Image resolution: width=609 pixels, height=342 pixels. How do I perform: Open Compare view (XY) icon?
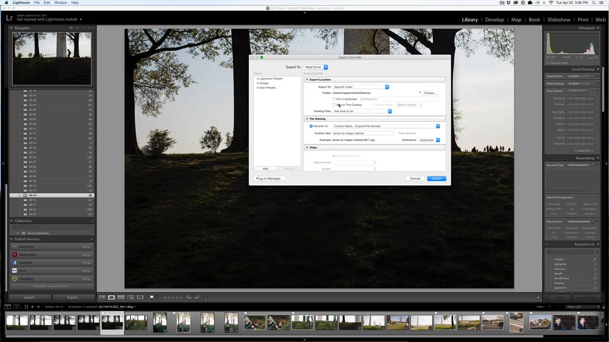[x=121, y=297]
